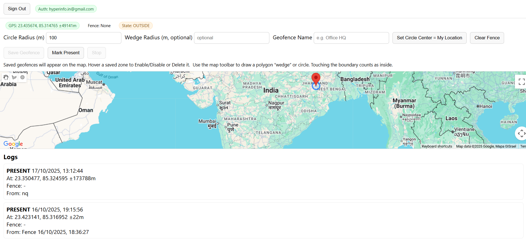Click the Fence: None label
The height and width of the screenshot is (240, 526).
click(x=99, y=26)
